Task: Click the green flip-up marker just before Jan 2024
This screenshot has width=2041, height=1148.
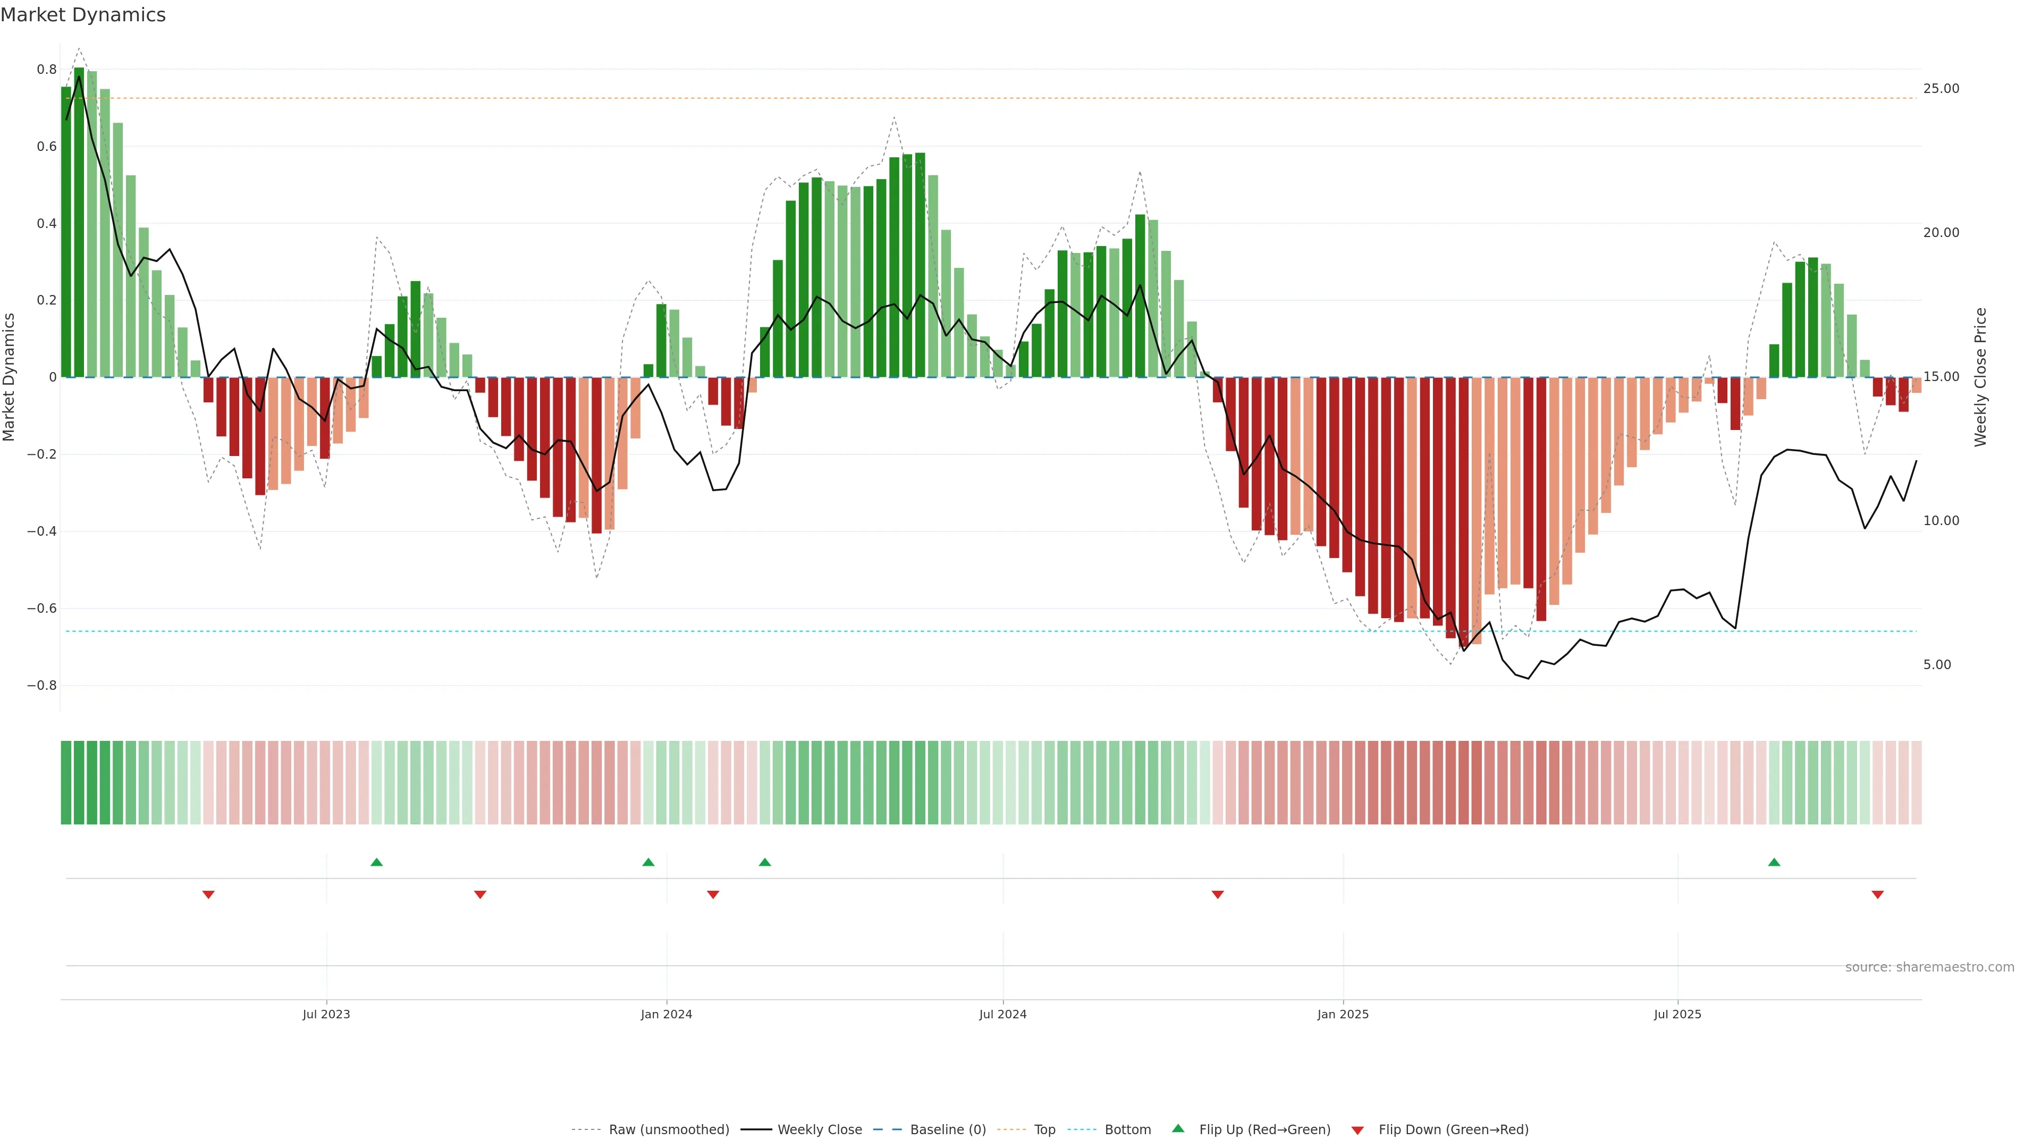Action: pos(648,862)
